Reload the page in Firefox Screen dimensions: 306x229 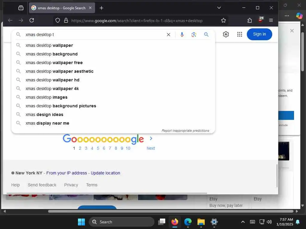pos(32,20)
